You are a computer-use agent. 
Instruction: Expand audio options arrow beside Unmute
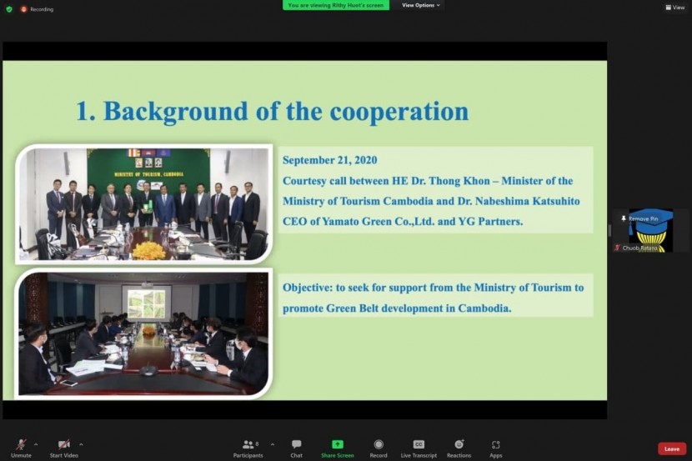tap(36, 444)
